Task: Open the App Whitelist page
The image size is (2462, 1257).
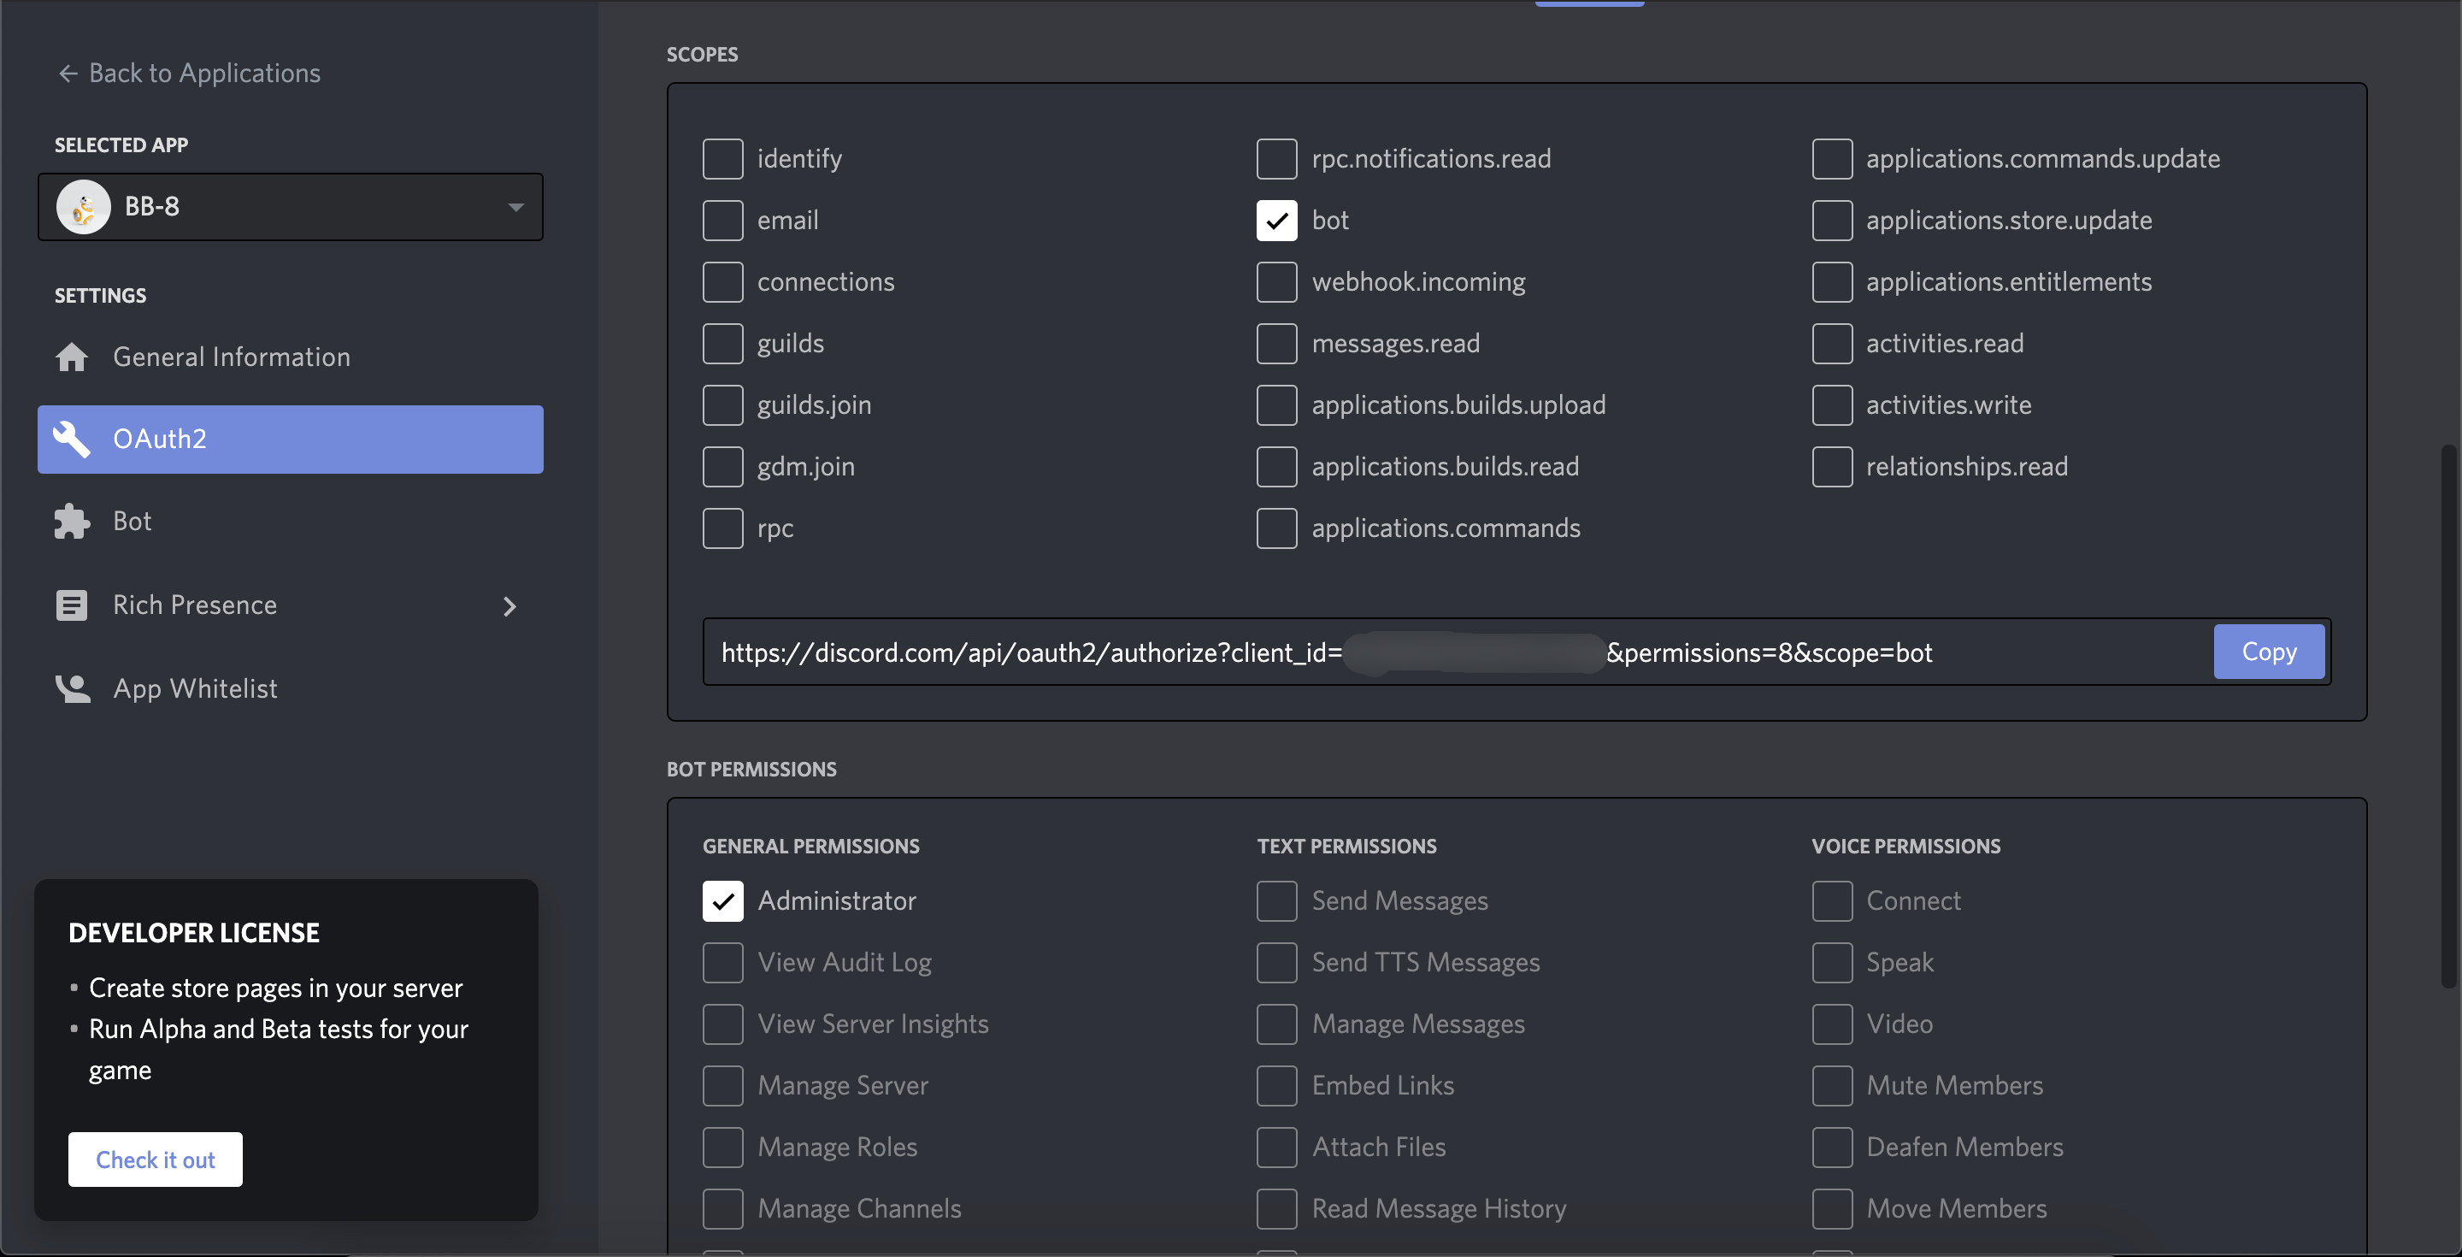Action: (291, 688)
